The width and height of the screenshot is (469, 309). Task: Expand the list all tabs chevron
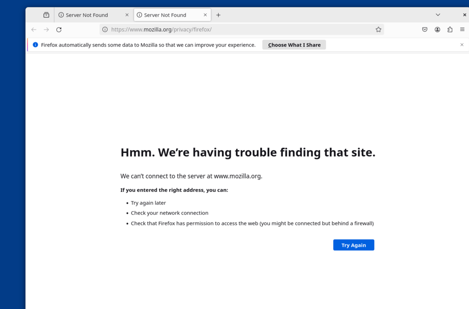point(438,15)
